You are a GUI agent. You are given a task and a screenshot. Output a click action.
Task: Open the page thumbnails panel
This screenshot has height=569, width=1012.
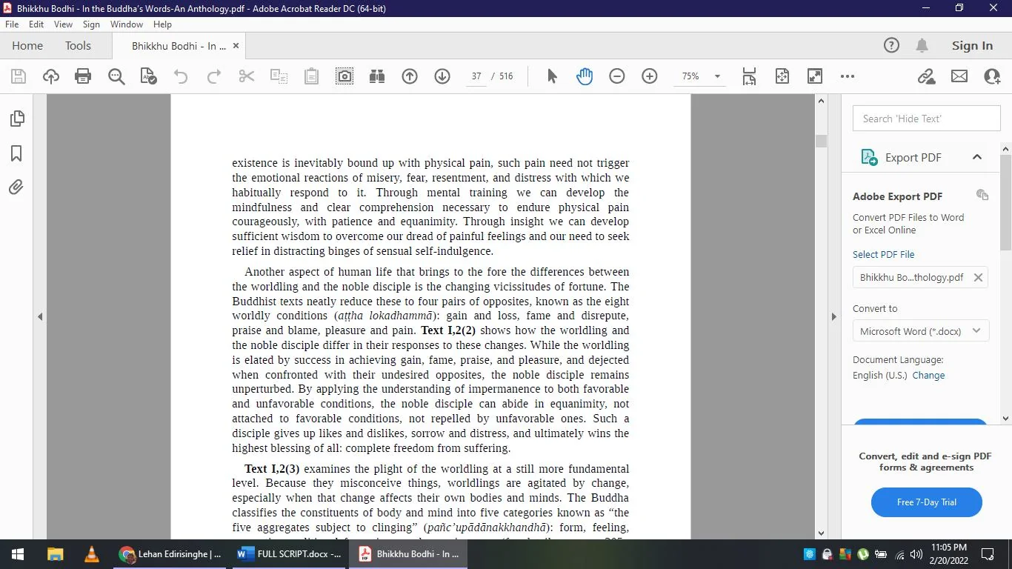(x=16, y=119)
